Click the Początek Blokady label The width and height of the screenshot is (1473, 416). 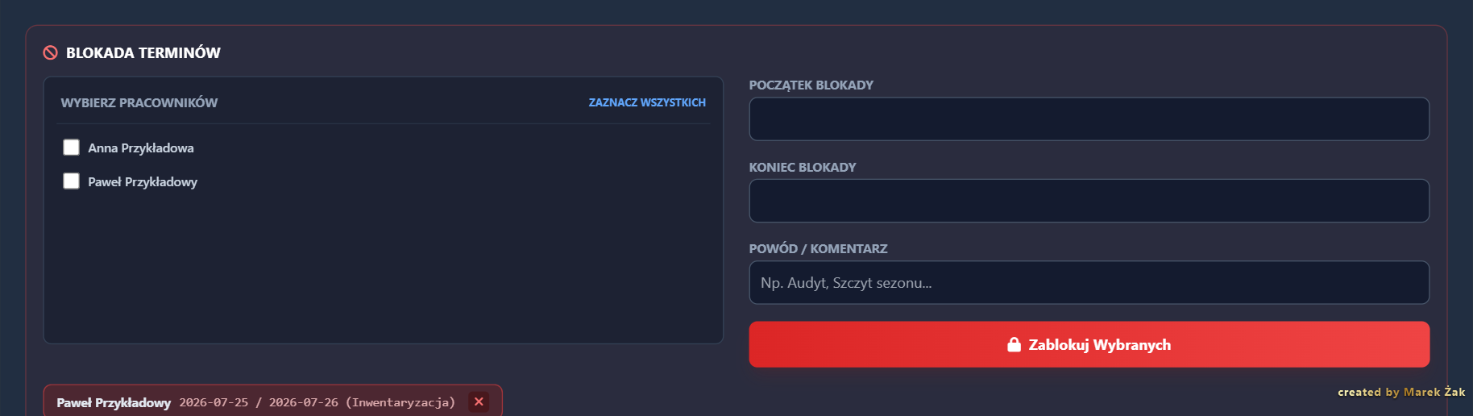point(811,85)
